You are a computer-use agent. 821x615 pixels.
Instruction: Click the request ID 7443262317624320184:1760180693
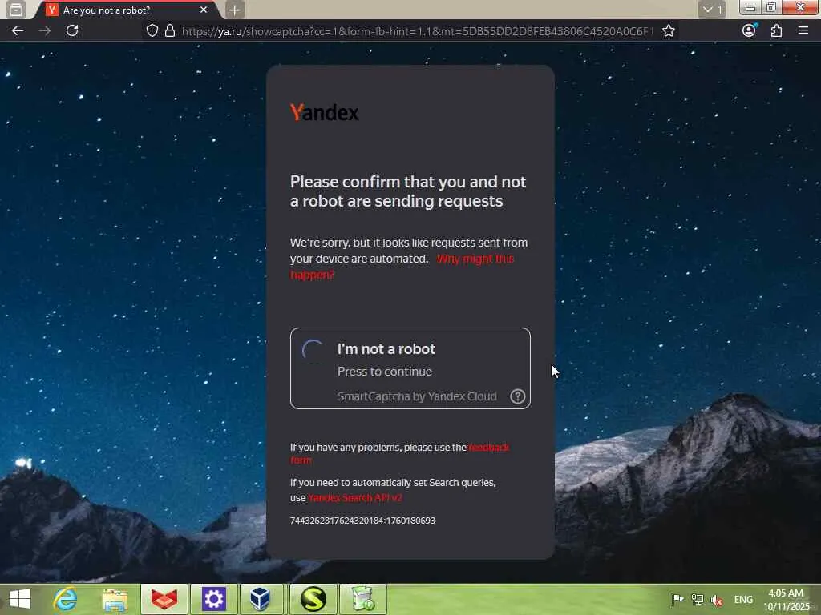362,521
